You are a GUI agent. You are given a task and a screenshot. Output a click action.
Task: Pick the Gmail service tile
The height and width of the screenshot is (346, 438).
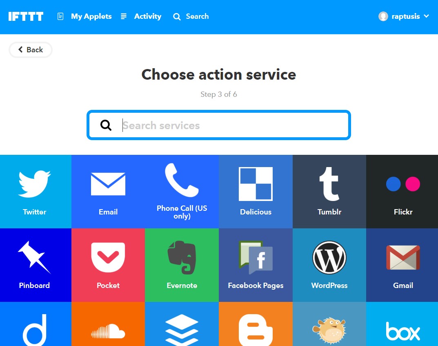pos(402,265)
